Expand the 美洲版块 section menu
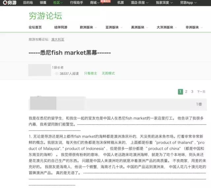Screen dimensions: 211x188 [x=139, y=27]
